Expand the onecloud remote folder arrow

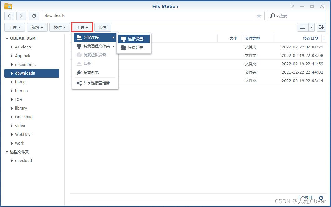coord(12,161)
